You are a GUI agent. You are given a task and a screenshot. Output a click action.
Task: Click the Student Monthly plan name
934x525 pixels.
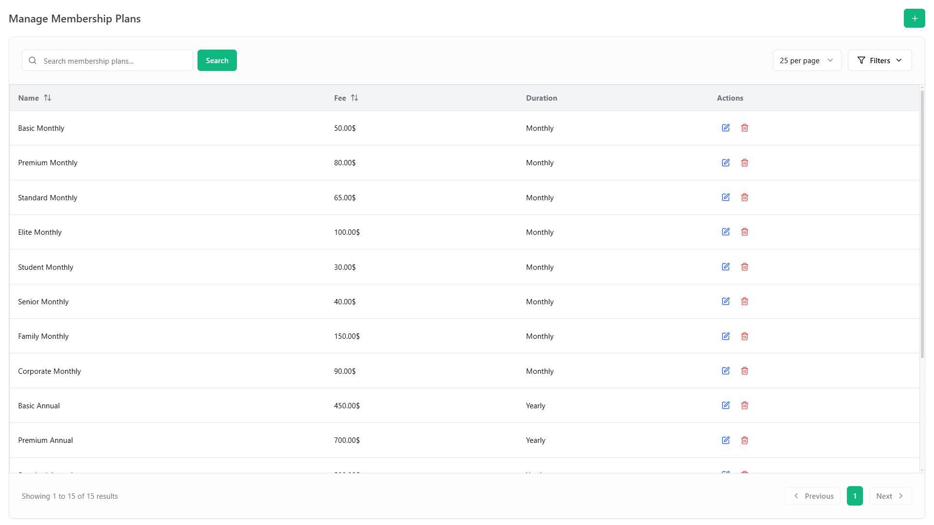coord(46,267)
